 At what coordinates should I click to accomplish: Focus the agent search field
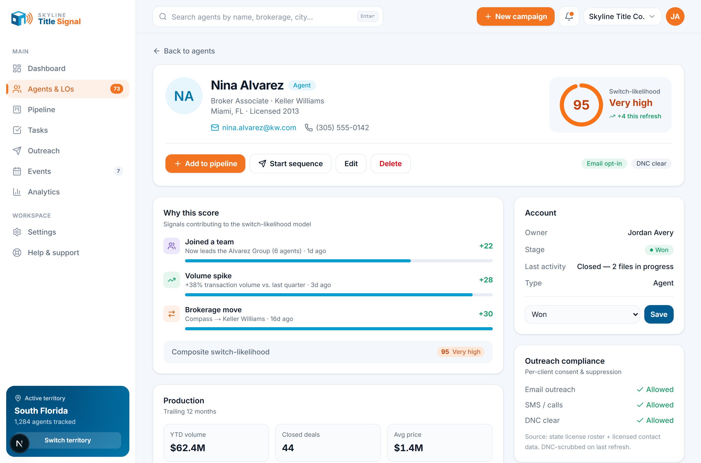click(x=268, y=16)
